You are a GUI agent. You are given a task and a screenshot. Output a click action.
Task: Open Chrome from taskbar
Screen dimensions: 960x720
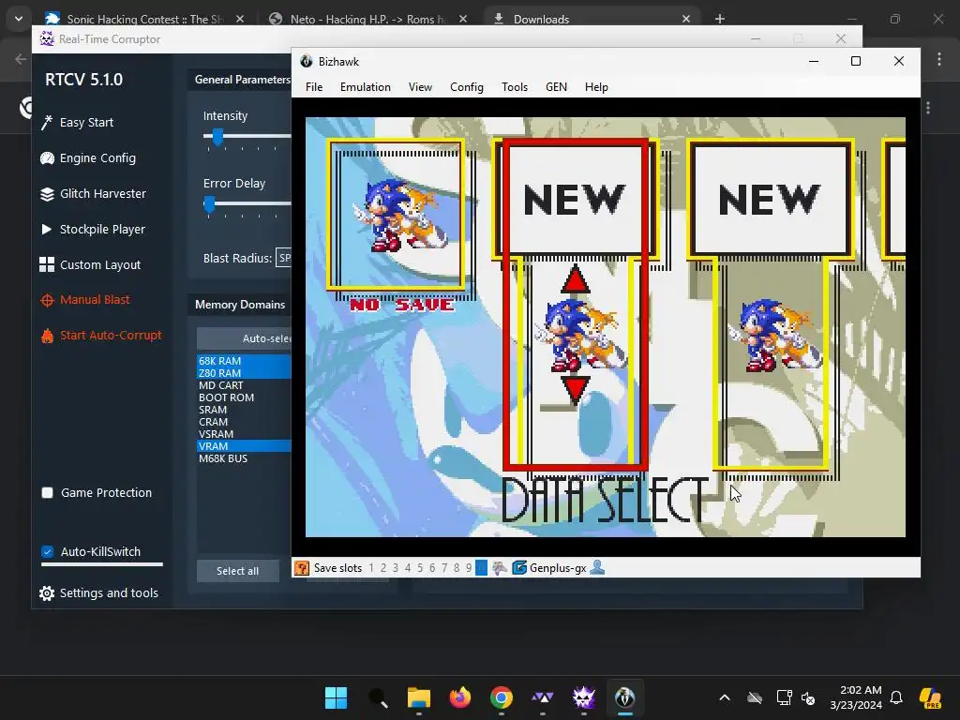(502, 697)
